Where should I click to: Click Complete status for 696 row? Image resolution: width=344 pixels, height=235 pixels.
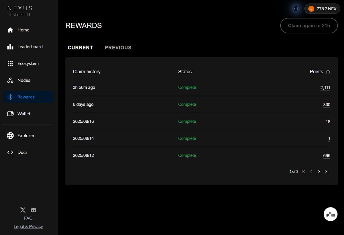click(x=187, y=156)
